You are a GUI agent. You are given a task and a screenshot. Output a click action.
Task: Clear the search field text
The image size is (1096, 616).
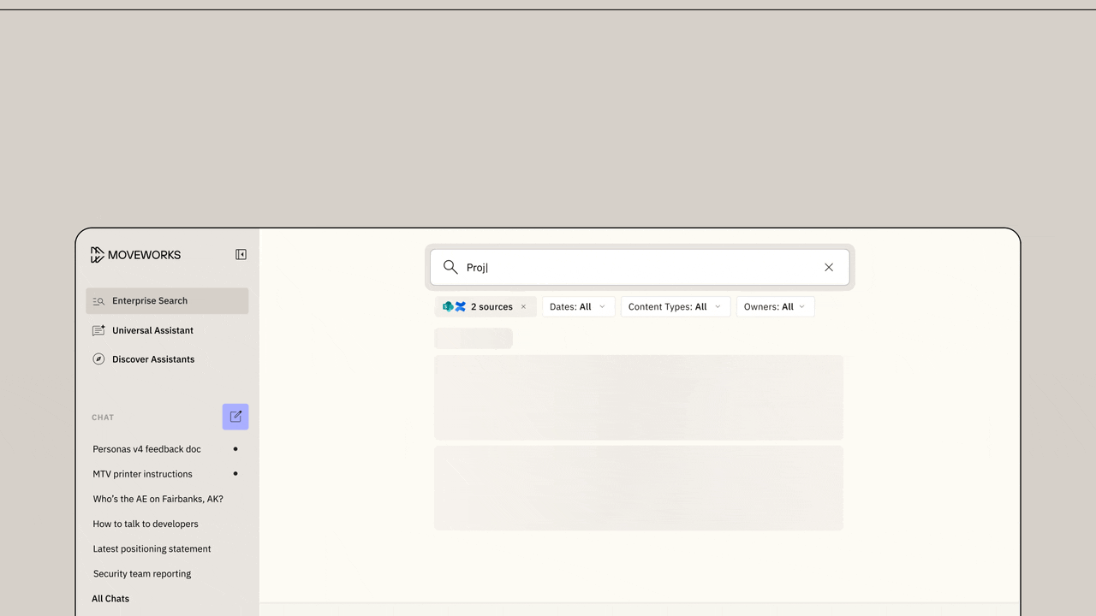[x=828, y=267]
